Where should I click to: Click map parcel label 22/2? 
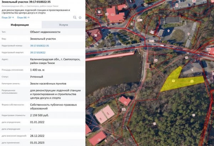pyautogui.click(x=152, y=41)
